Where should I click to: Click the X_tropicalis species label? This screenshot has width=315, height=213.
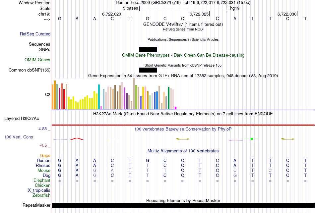coord(39,190)
